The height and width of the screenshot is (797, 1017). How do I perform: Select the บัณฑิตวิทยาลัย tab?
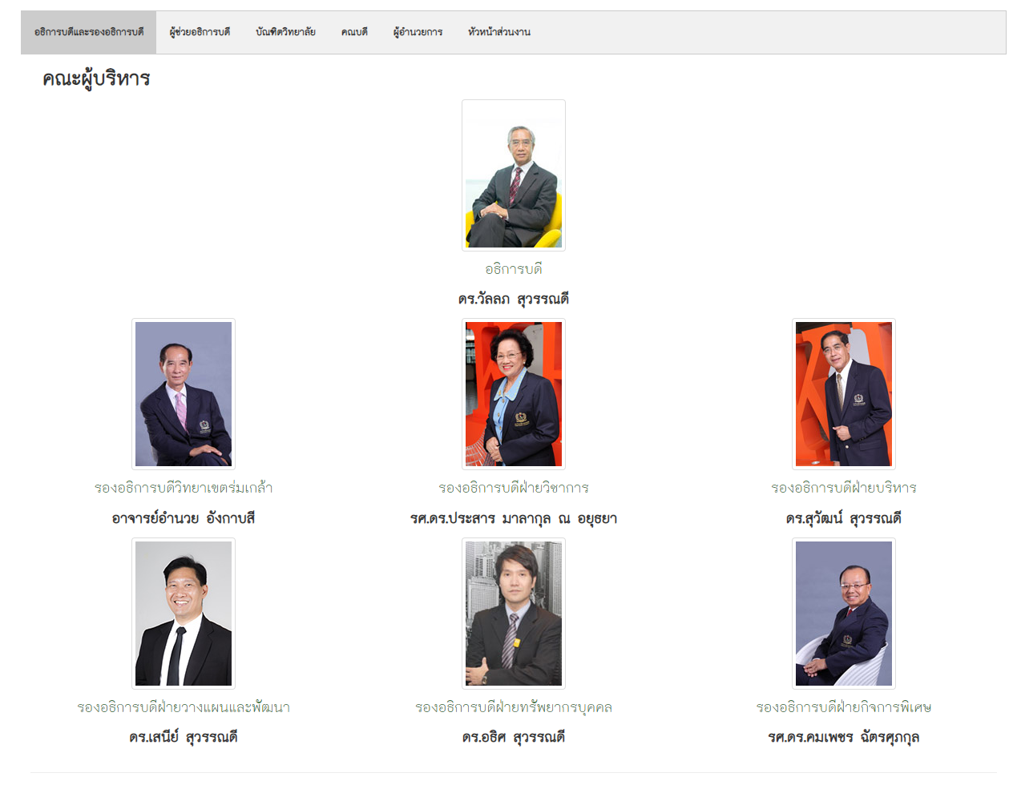[285, 32]
